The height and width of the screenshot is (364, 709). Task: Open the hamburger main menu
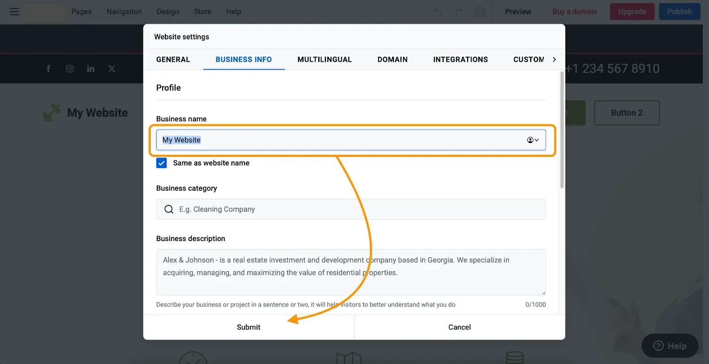tap(14, 11)
